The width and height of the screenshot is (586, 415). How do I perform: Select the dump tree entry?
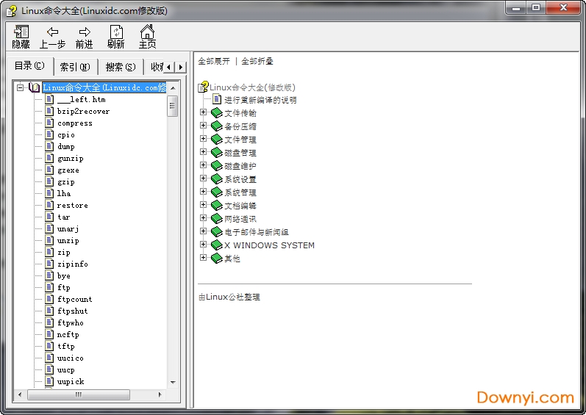(66, 146)
